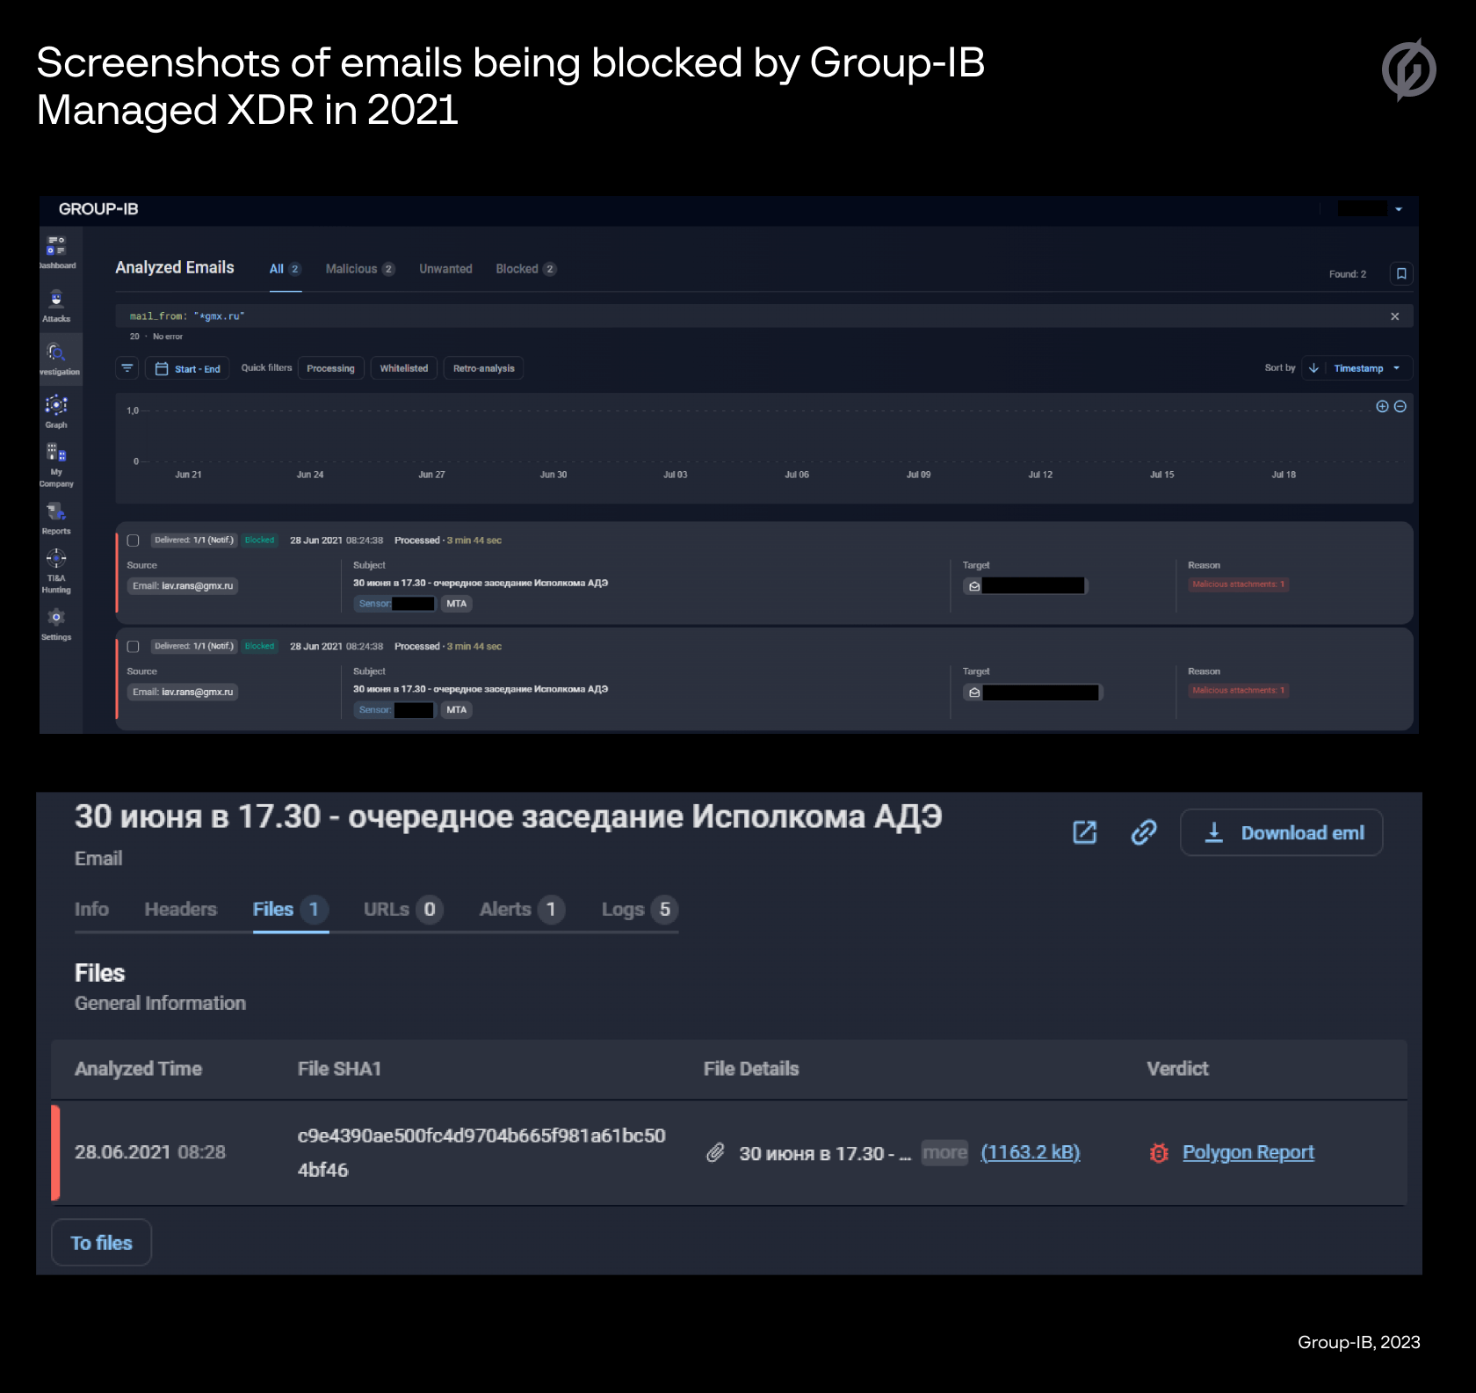This screenshot has height=1393, width=1476.
Task: Open the Investigation section
Action: pos(56,356)
